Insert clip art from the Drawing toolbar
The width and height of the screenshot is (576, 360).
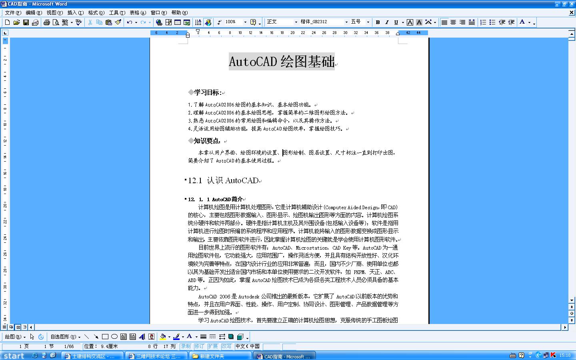click(x=151, y=337)
